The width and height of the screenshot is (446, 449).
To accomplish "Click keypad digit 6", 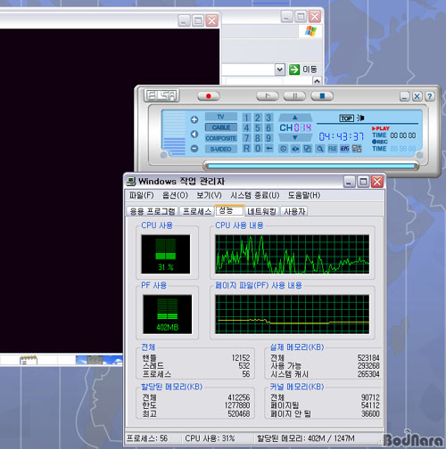I will [268, 128].
